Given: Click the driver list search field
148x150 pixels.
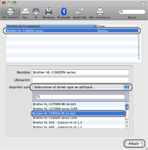Looking at the screenshot, I should [x=80, y=97].
